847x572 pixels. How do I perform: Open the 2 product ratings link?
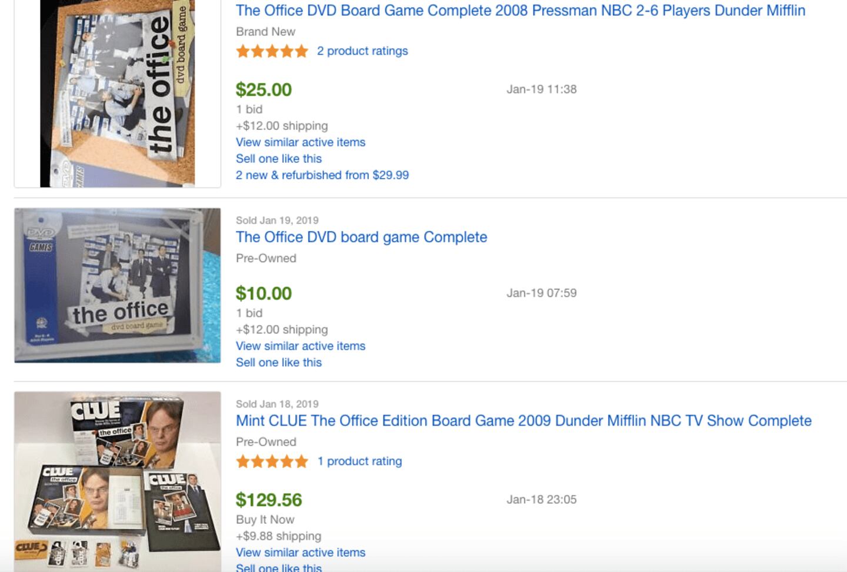pos(362,51)
